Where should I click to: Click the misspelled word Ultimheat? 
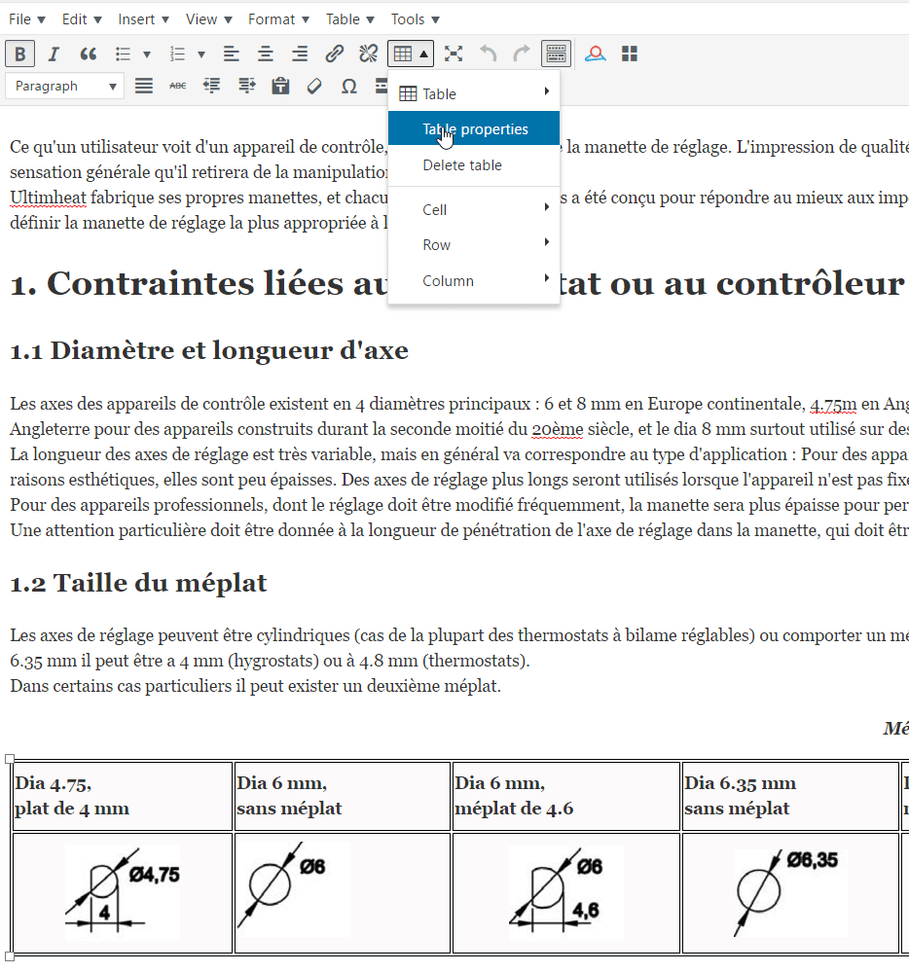click(49, 198)
